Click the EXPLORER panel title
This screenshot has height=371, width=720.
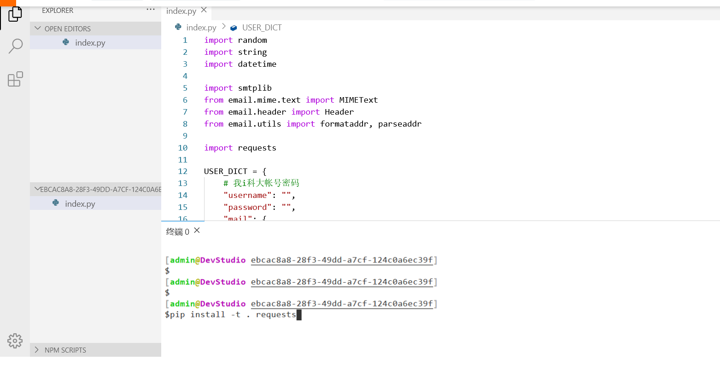pyautogui.click(x=58, y=10)
